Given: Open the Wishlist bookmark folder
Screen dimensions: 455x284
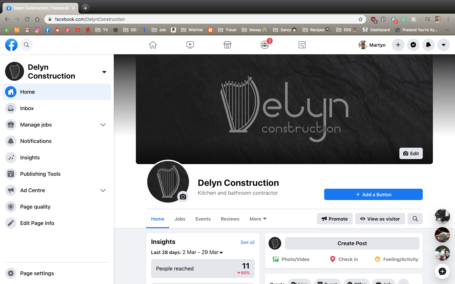Looking at the screenshot, I should click(192, 30).
